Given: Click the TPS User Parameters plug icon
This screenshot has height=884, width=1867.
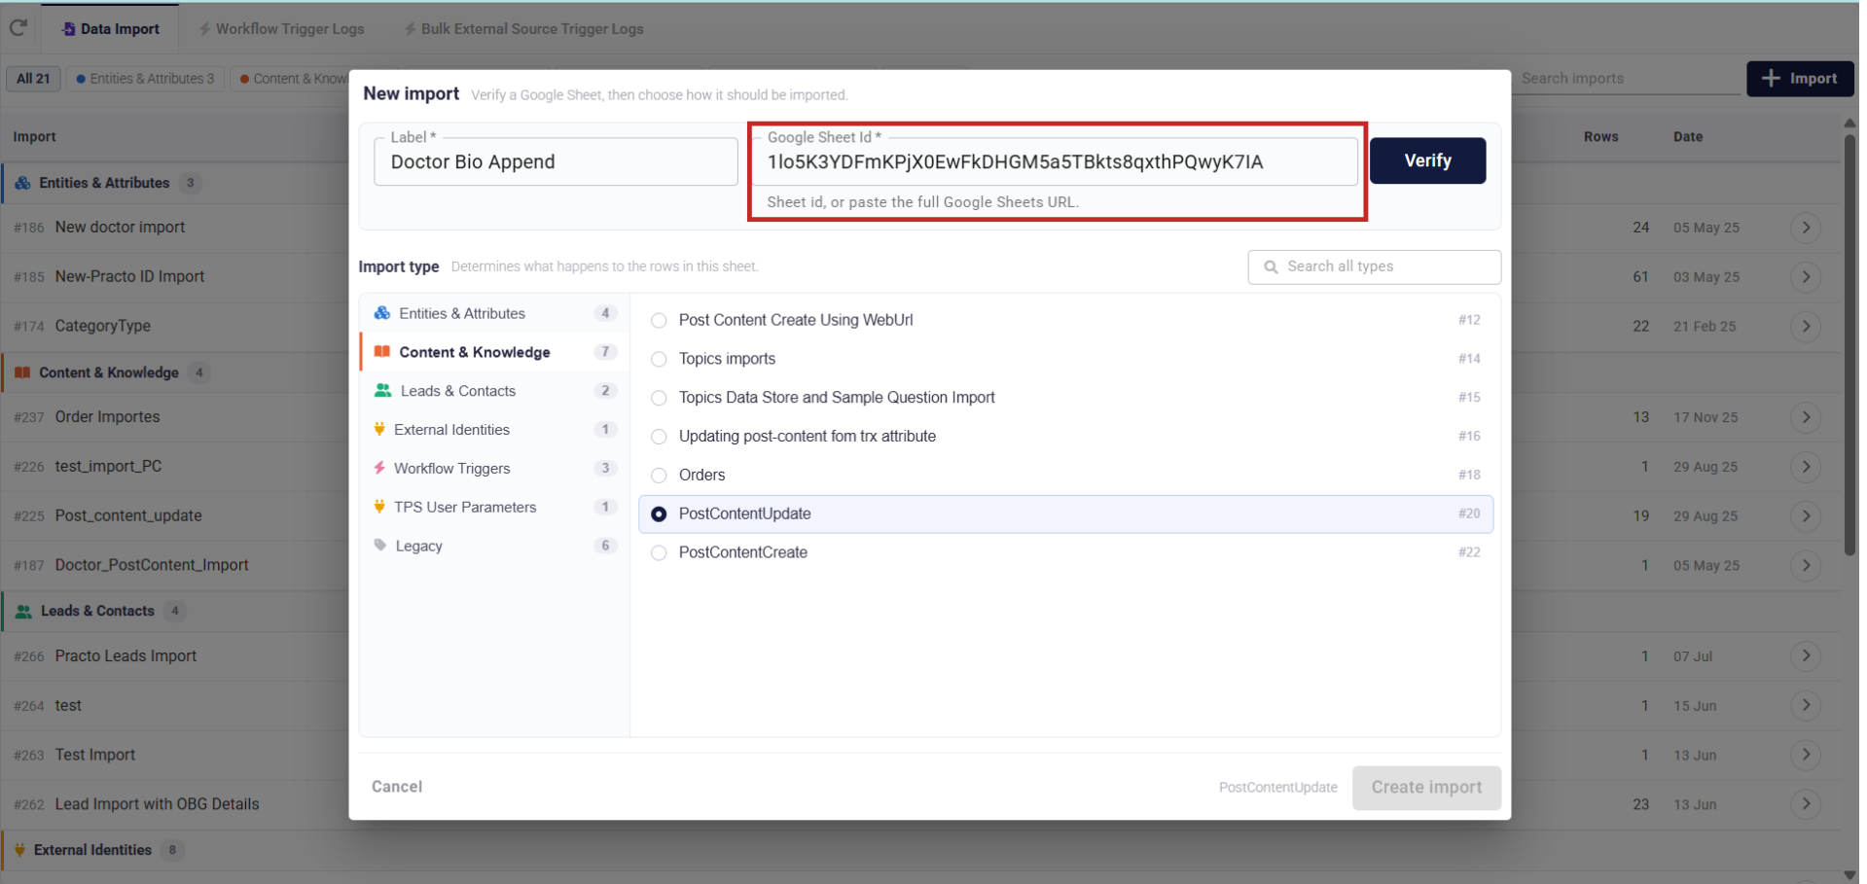Looking at the screenshot, I should tap(379, 507).
